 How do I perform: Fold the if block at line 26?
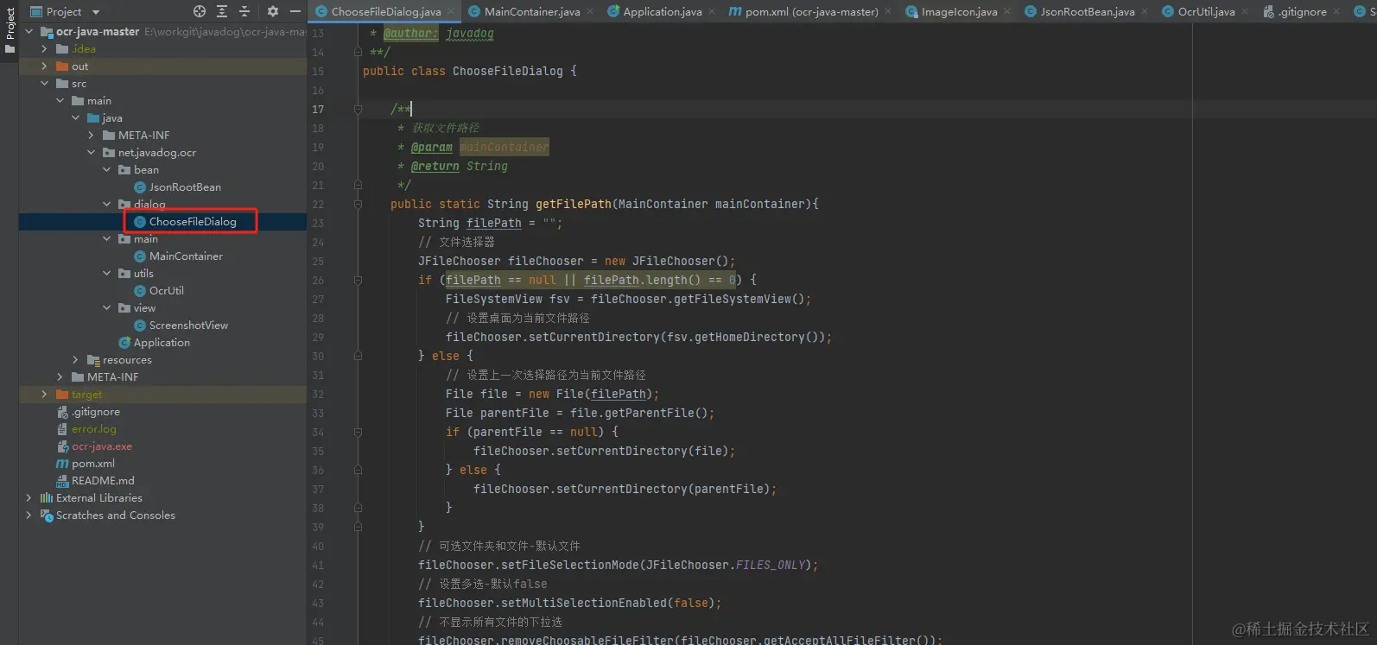(358, 281)
